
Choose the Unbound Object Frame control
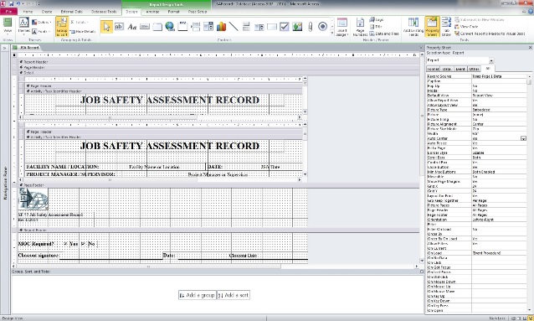point(297,26)
